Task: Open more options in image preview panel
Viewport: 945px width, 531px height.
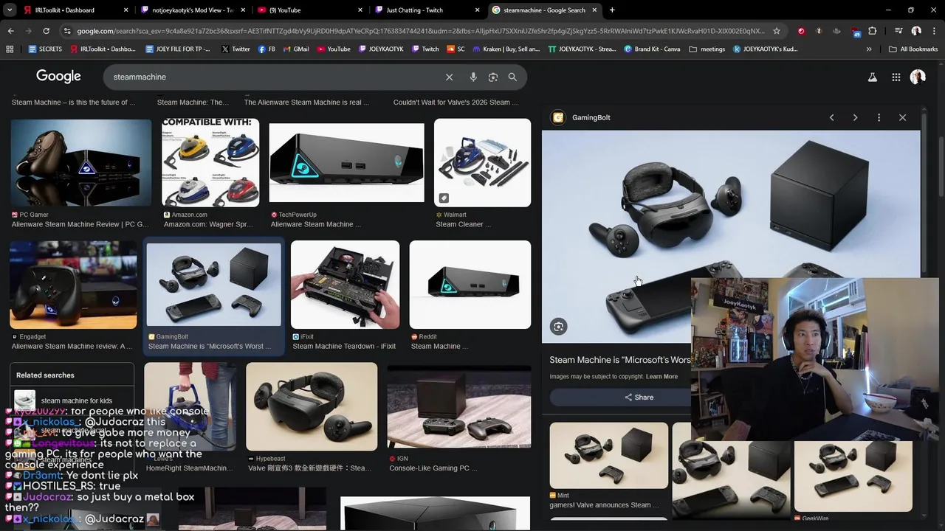Action: (x=879, y=117)
